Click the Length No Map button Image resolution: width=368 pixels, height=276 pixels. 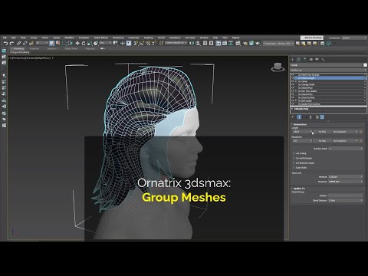tap(322, 132)
